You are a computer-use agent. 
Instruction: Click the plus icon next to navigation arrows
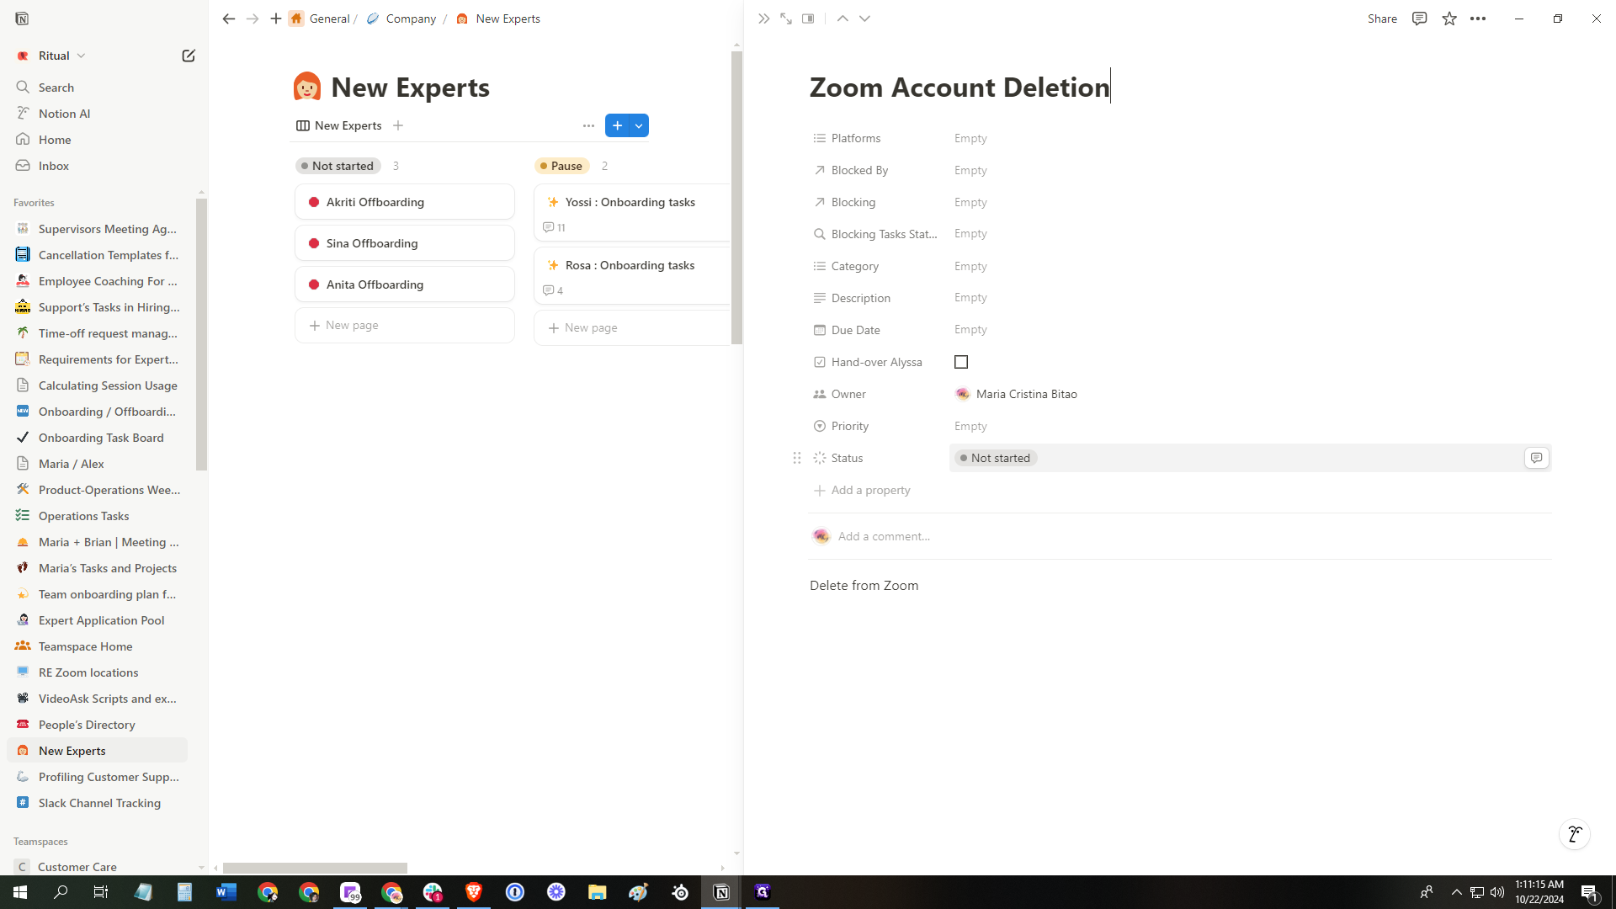276,19
